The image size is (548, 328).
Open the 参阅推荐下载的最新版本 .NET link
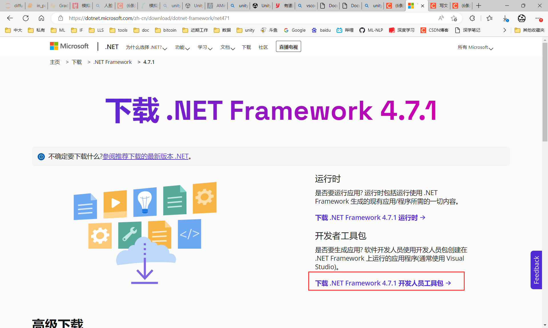click(x=146, y=157)
